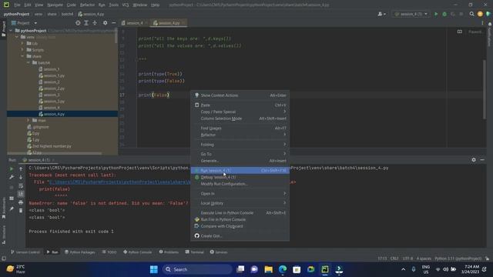Screen dimensions: 493x277
Task: Collapse the pythonProject root folder
Action: point(11,31)
